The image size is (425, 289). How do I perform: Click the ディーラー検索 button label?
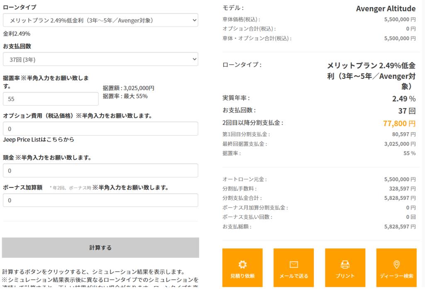click(396, 276)
